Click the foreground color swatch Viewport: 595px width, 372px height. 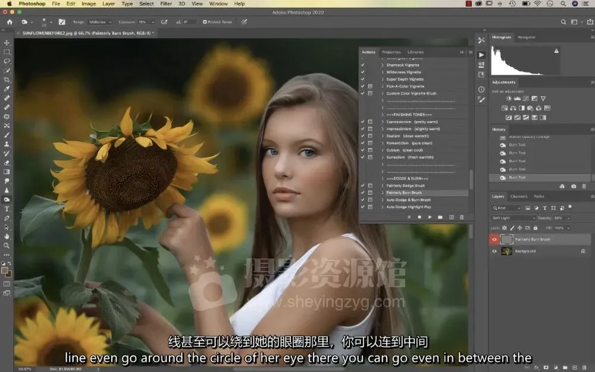coord(5,270)
